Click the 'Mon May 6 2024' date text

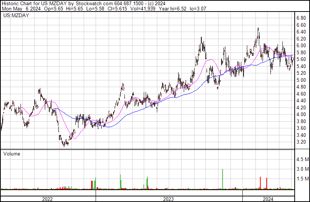[21, 9]
